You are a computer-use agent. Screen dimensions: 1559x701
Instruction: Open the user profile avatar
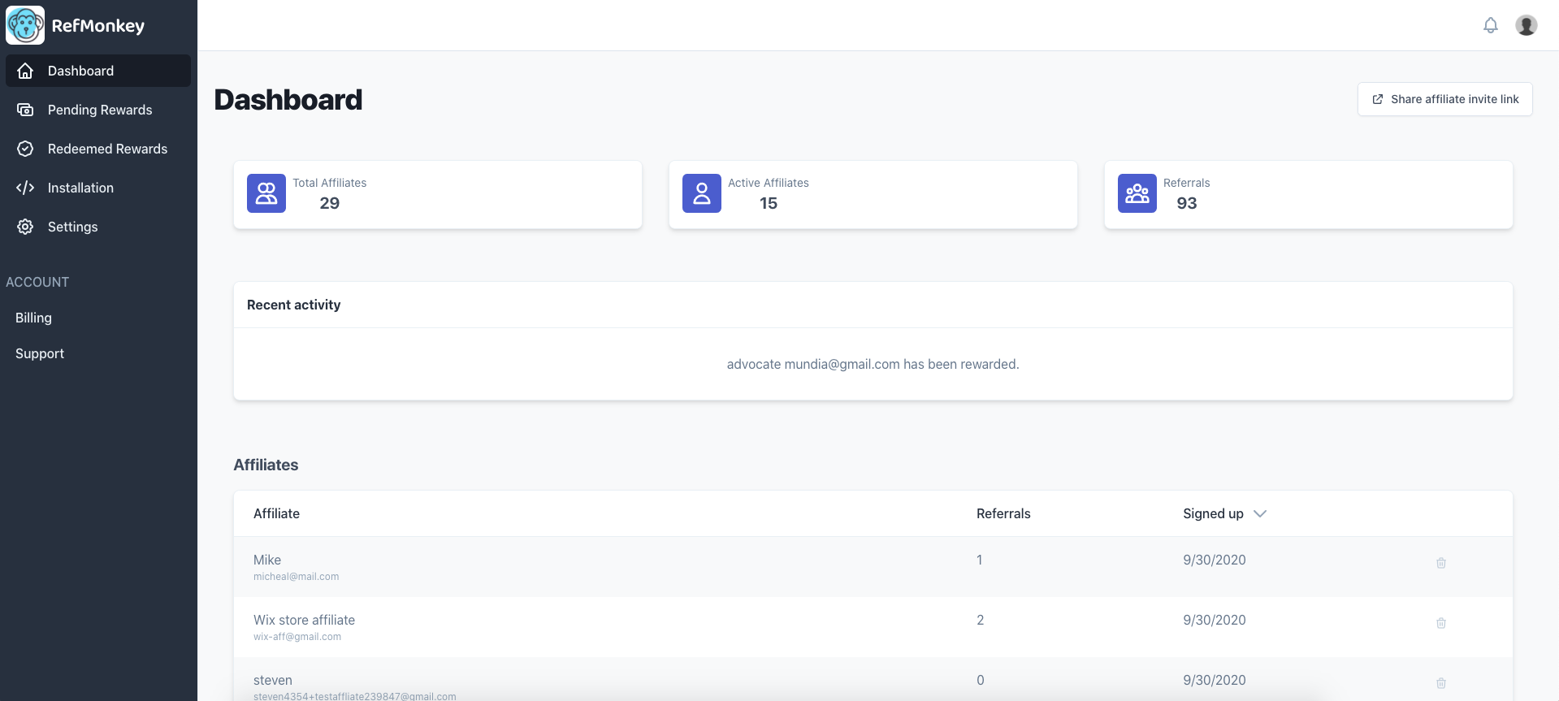pyautogui.click(x=1527, y=25)
